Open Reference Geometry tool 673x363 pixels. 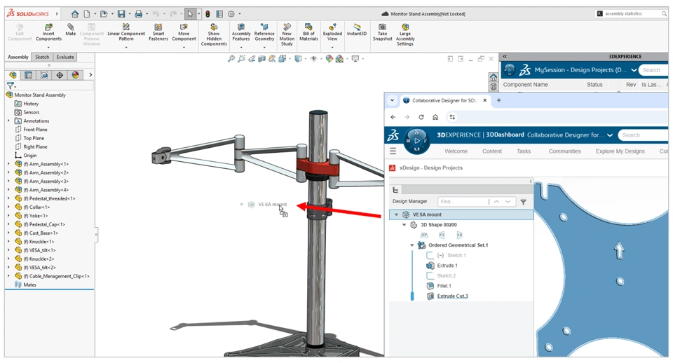tap(264, 33)
